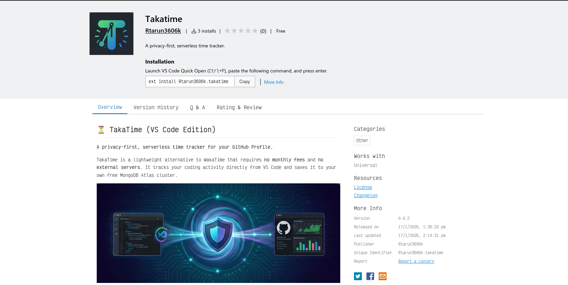Open the TakaTime banner image
This screenshot has width=568, height=285.
coord(218,233)
